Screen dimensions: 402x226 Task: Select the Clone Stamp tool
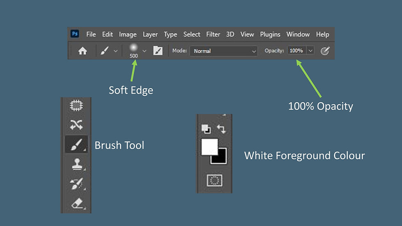coord(77,164)
